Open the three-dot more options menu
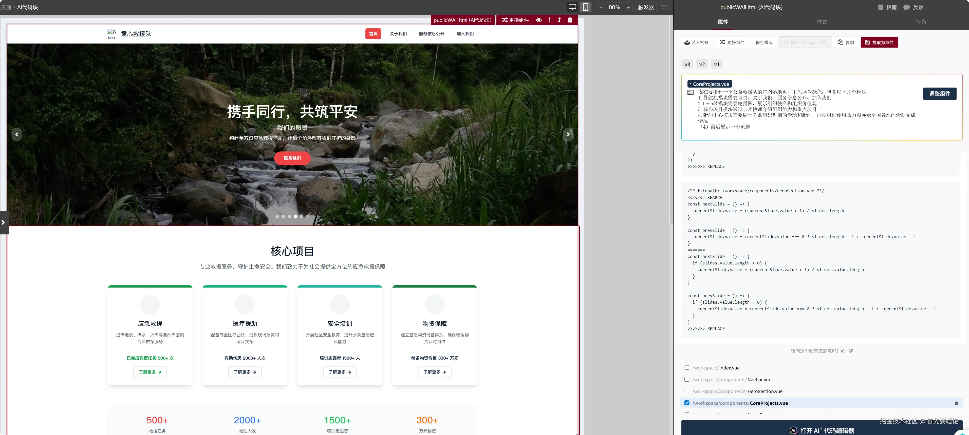 point(550,20)
